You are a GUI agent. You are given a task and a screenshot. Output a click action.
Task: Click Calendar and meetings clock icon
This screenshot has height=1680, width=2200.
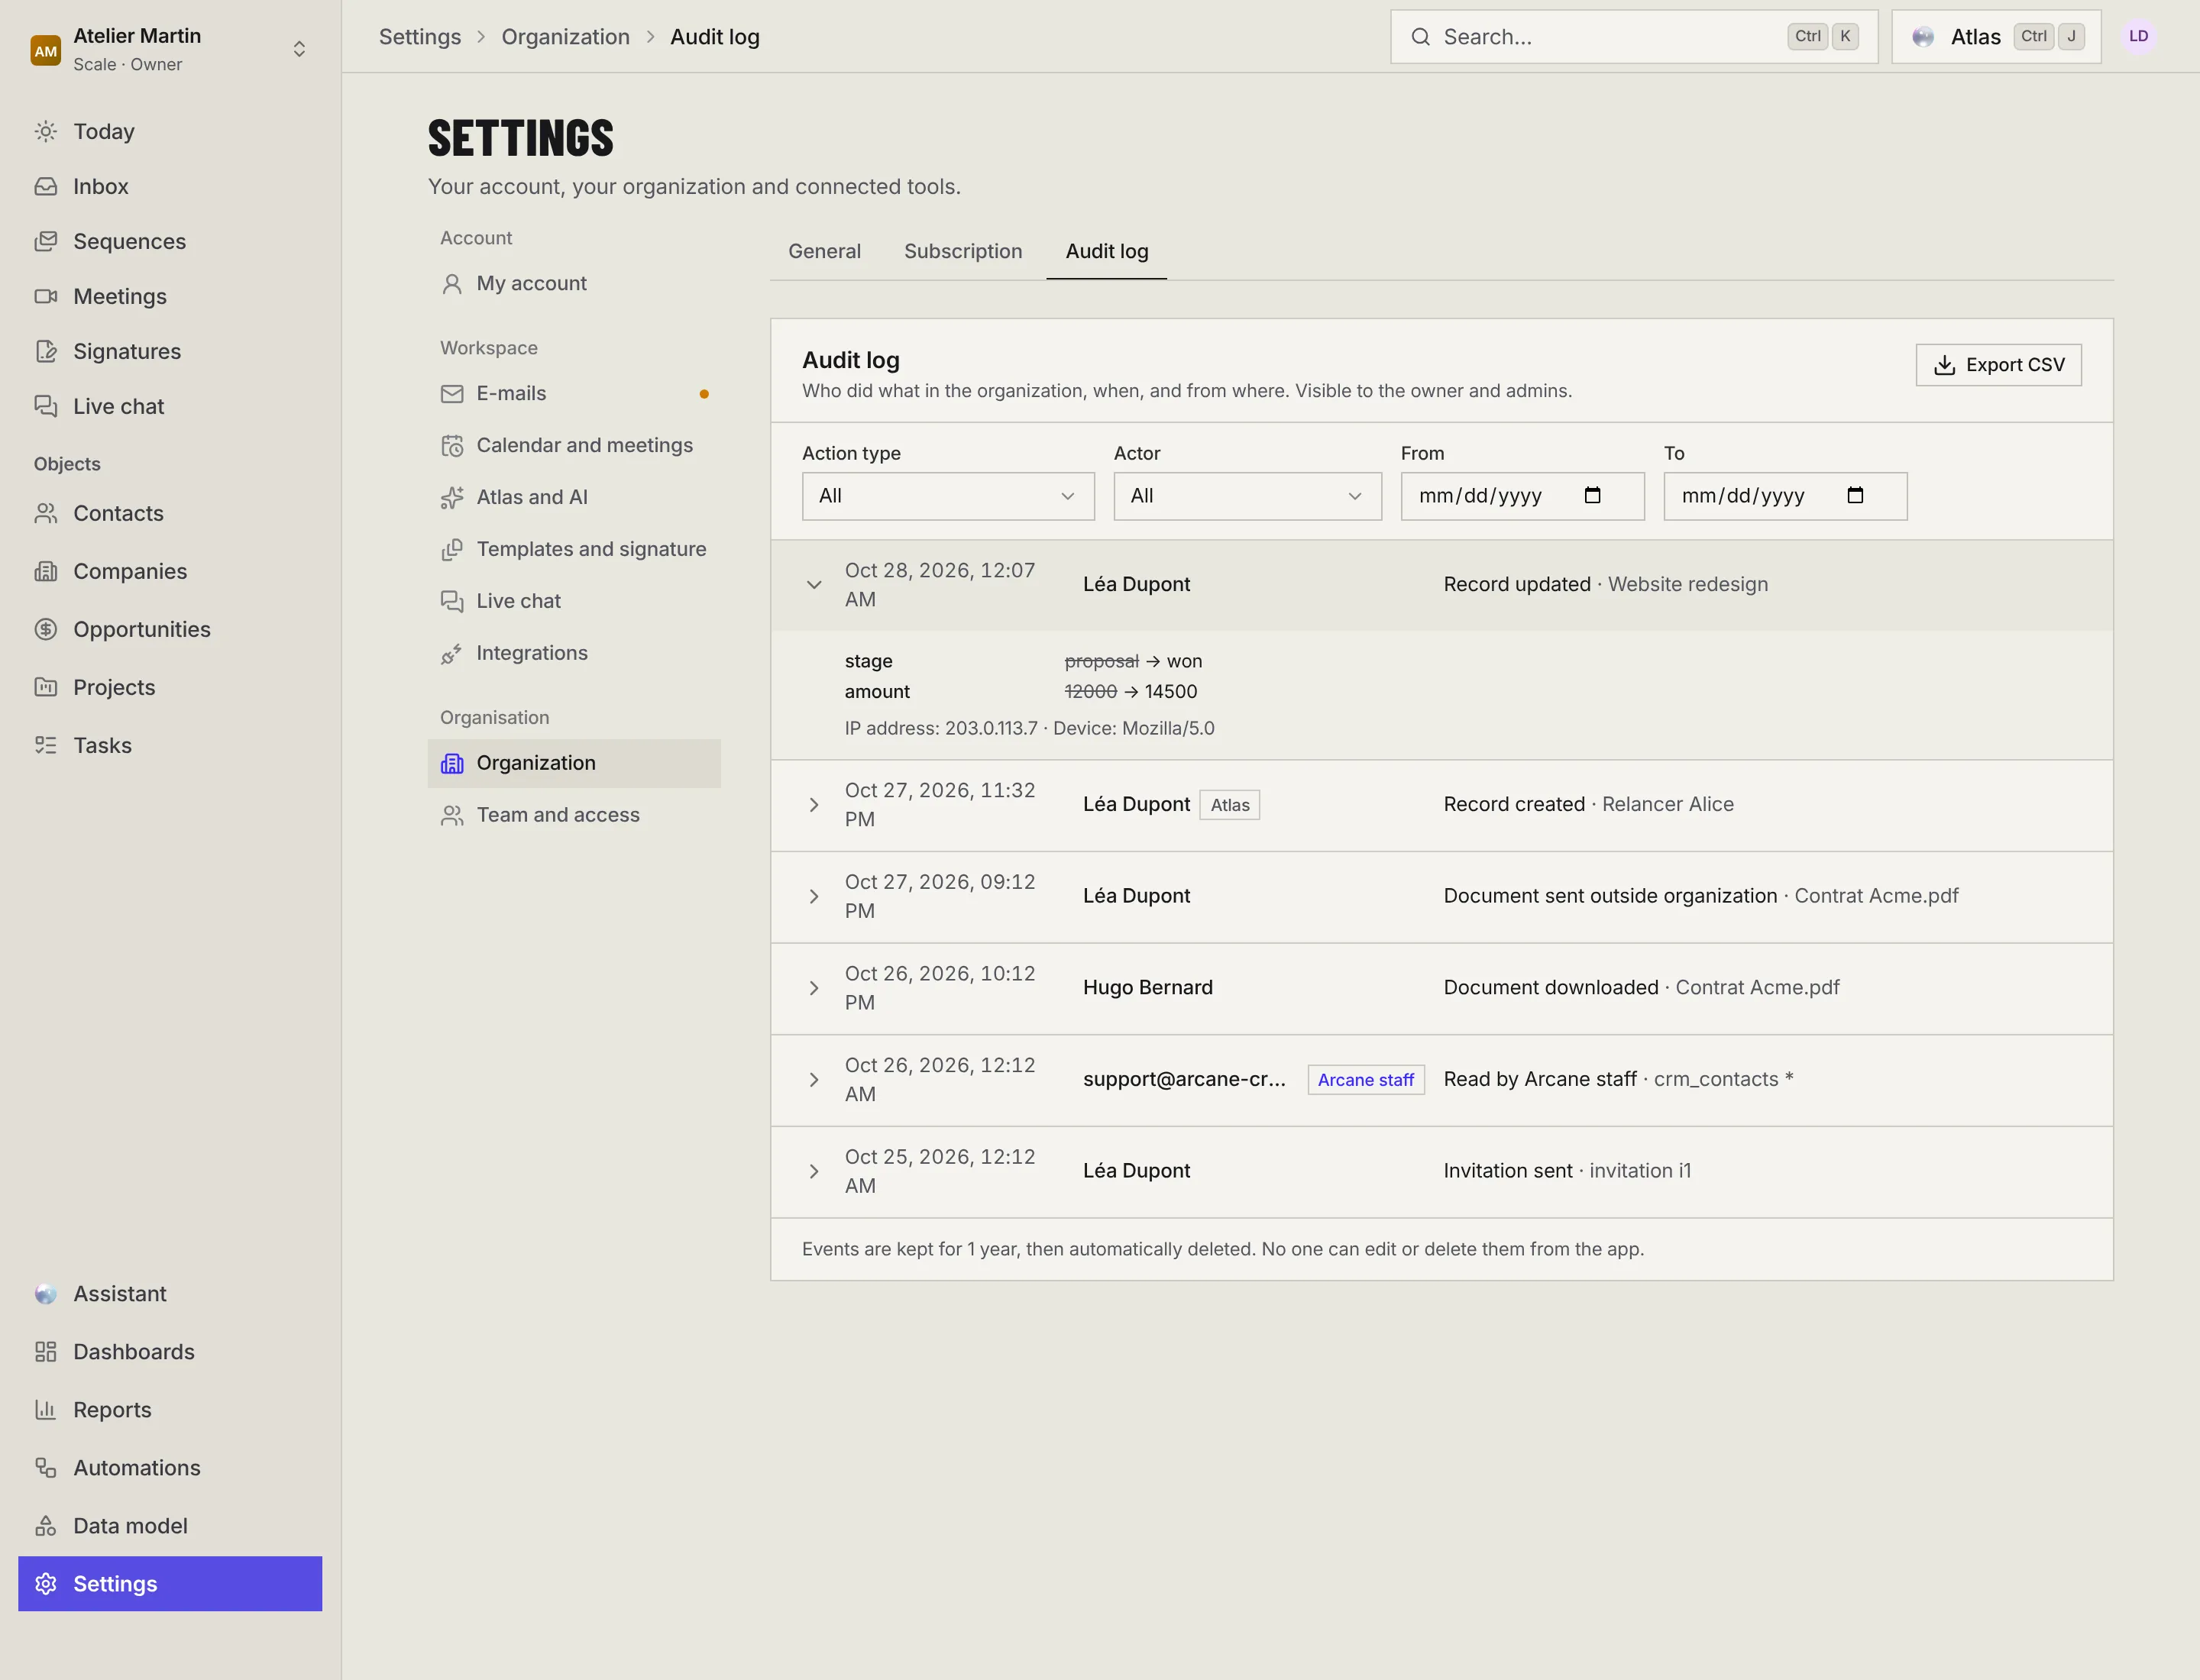click(452, 446)
